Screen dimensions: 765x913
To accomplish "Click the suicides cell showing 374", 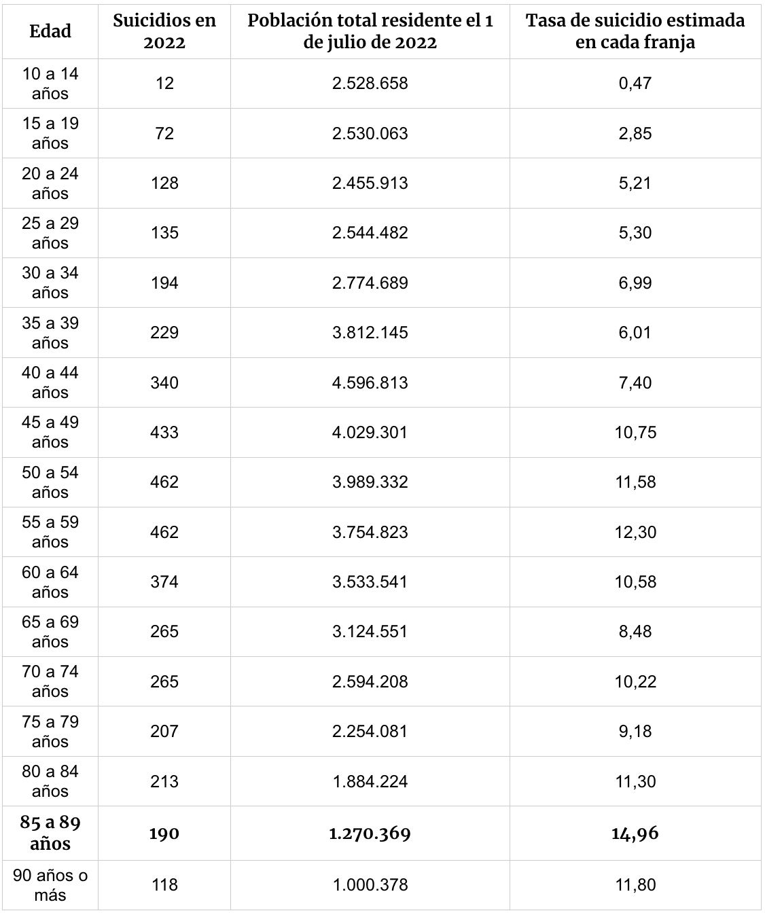I will pos(164,581).
